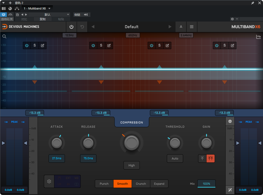
Task: Toggle the plugin bypass power button in the Devious Machines header
Action: point(71,27)
